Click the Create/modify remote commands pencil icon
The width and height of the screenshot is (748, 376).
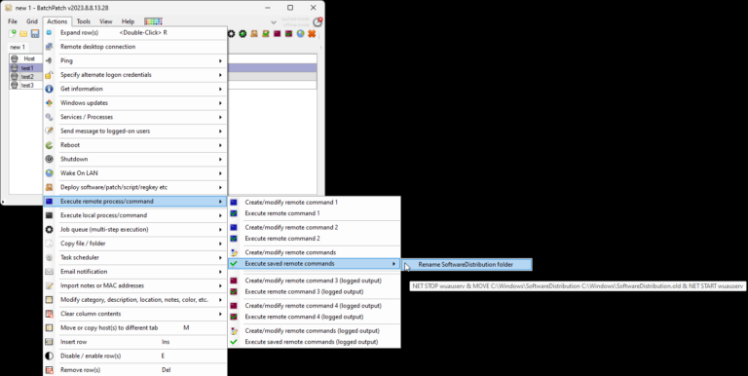[234, 252]
